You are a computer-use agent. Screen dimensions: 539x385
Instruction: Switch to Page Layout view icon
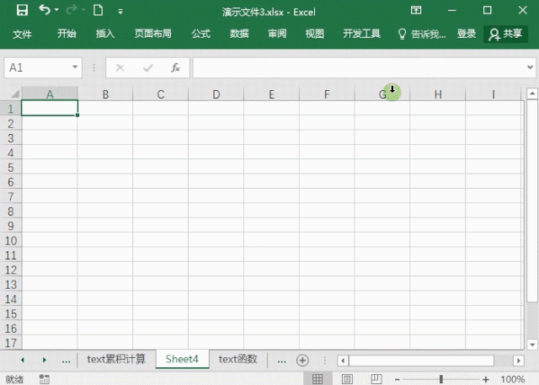[347, 379]
